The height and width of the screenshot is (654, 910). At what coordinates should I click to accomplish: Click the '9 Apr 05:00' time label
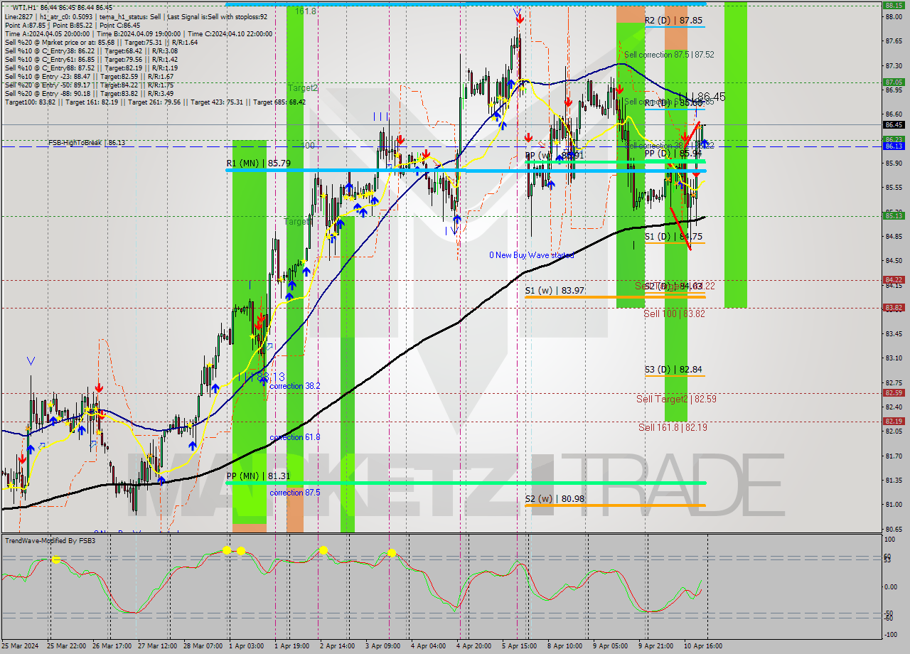(610, 645)
